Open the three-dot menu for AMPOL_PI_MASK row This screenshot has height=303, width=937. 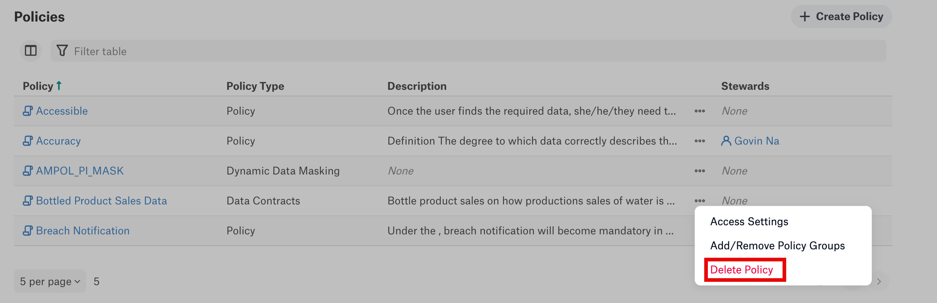pyautogui.click(x=699, y=171)
